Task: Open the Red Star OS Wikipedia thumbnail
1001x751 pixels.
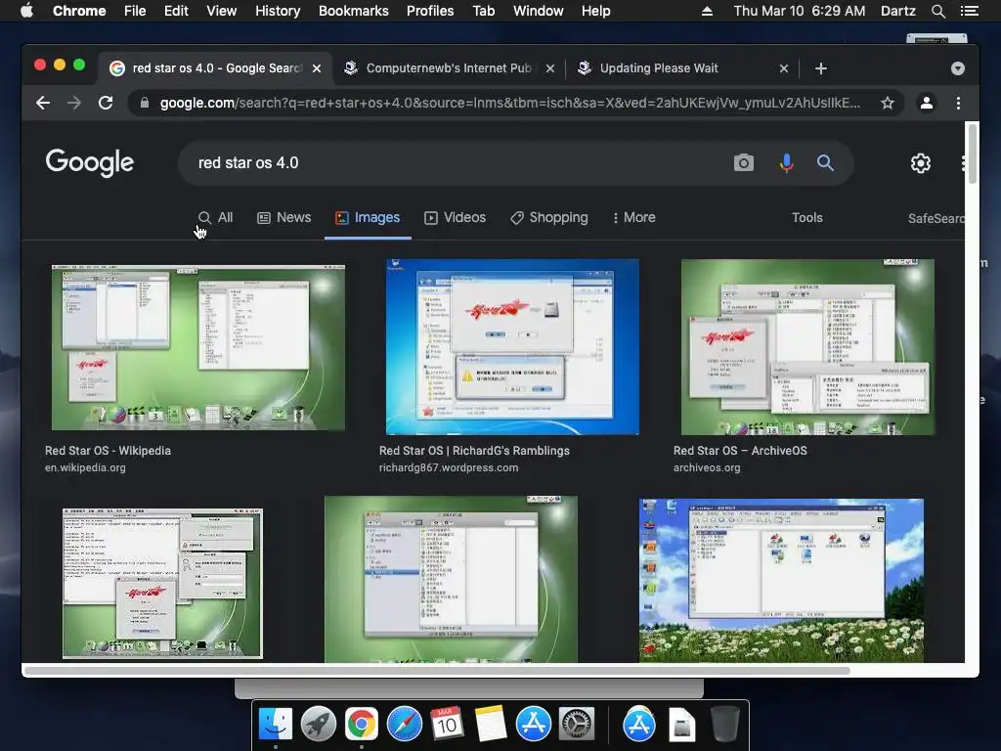Action: (198, 347)
